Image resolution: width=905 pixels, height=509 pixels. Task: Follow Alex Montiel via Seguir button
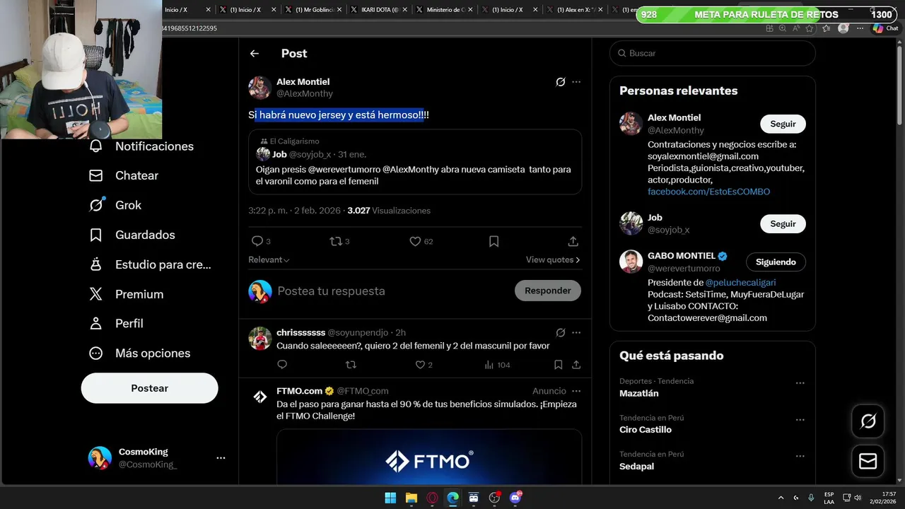(783, 124)
